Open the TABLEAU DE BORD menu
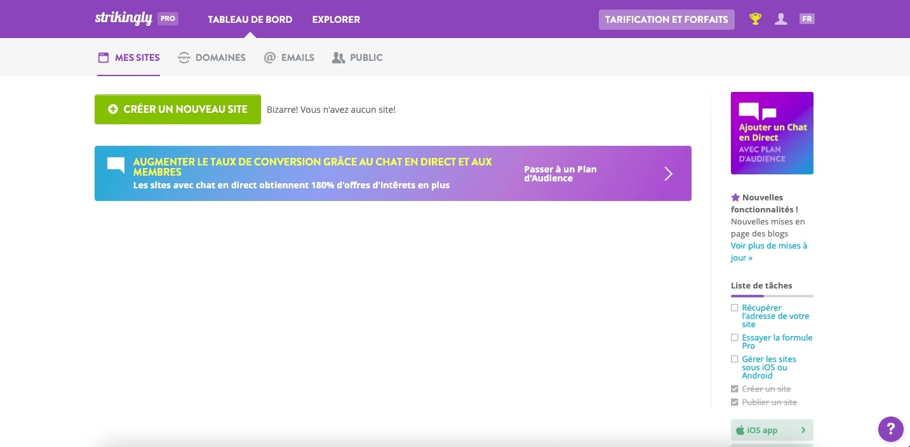Viewport: 910px width, 447px height. 250,20
